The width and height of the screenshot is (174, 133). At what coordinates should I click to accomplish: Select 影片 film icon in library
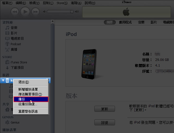pos(7,33)
